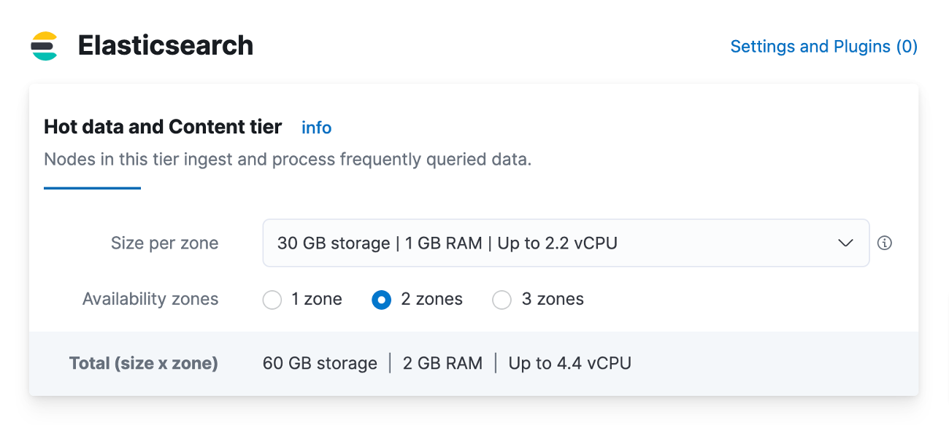Click the Elasticsearch heading title

pos(166,46)
